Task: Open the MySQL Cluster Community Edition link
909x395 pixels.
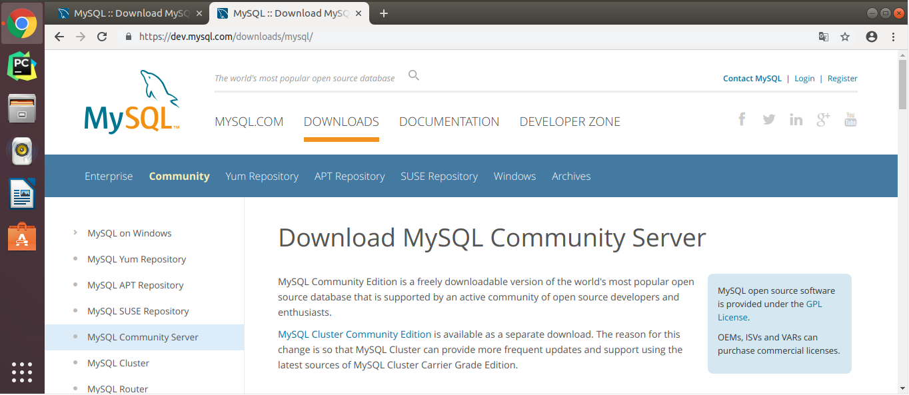Action: point(355,334)
